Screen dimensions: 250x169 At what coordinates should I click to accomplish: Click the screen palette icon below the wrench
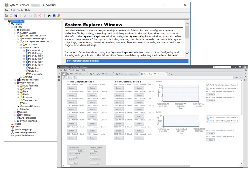click(245, 80)
